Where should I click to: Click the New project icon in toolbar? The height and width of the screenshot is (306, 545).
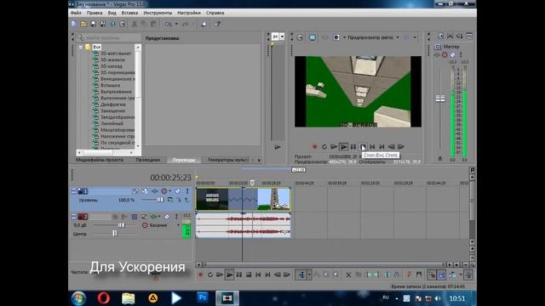[x=74, y=24]
